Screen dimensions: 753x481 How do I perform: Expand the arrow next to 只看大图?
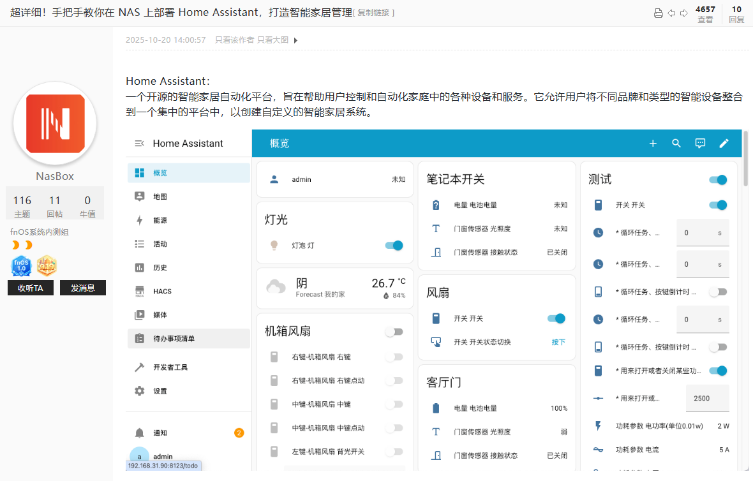[295, 40]
